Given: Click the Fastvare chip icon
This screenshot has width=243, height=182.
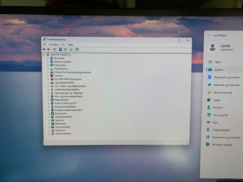Looking at the screenshot, I should click(52, 76).
